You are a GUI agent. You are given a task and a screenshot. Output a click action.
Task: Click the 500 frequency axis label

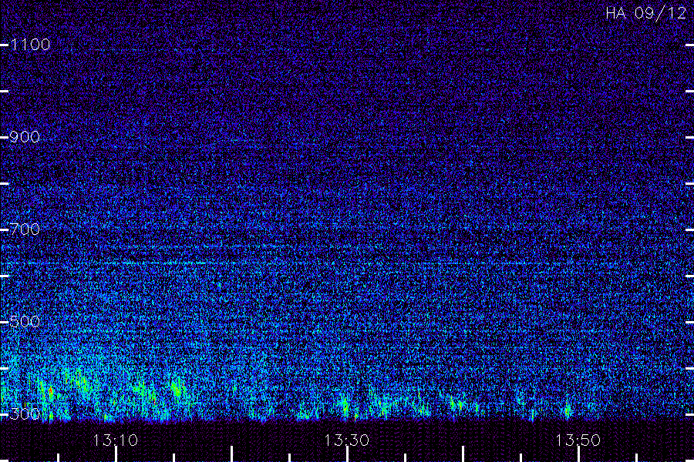25,322
